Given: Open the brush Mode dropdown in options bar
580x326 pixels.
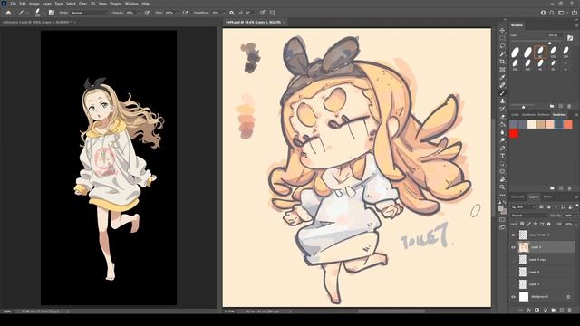Looking at the screenshot, I should 89,13.
